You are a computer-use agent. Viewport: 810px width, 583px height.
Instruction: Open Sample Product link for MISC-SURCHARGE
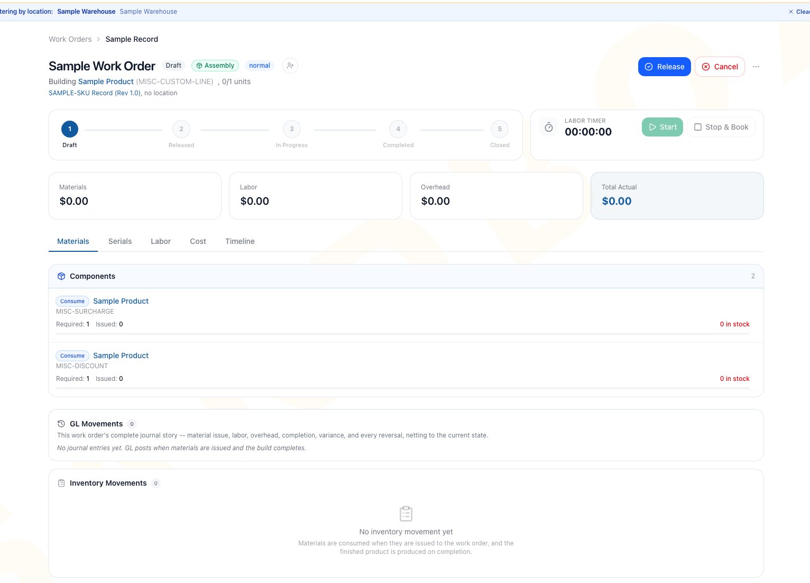[121, 301]
